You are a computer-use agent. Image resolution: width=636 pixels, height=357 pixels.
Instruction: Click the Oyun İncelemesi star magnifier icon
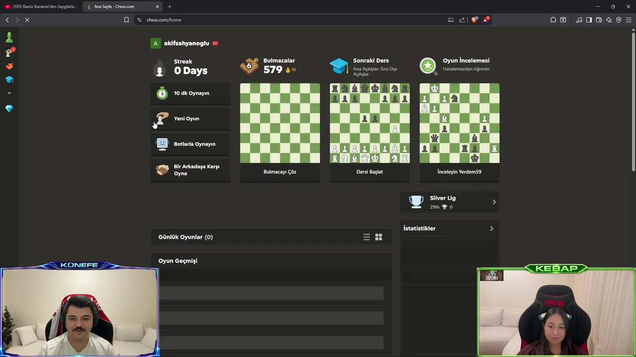pyautogui.click(x=428, y=65)
